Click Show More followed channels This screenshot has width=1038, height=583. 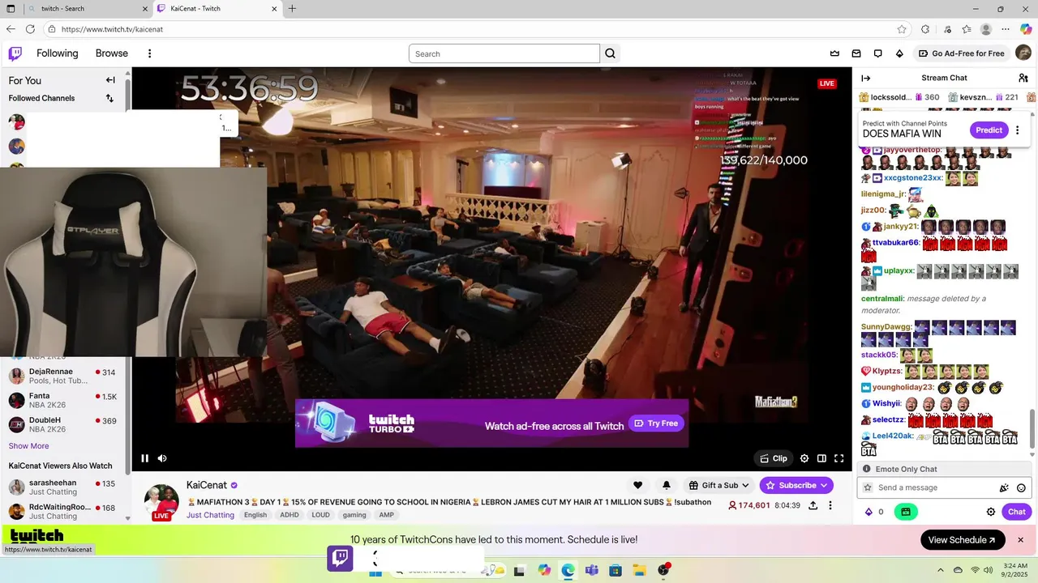(28, 446)
